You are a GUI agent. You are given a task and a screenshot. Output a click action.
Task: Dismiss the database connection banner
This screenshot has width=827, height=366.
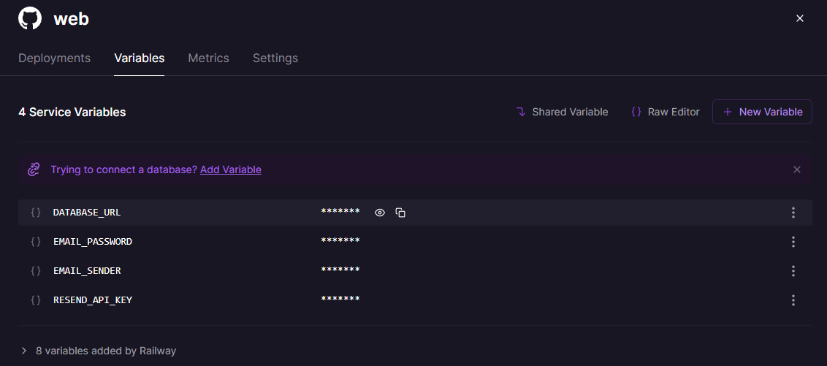[797, 169]
